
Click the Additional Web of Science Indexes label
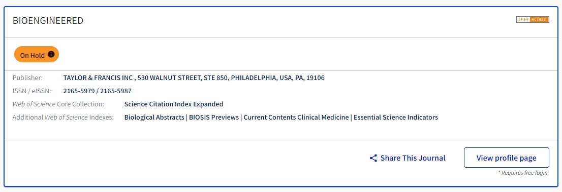click(63, 117)
